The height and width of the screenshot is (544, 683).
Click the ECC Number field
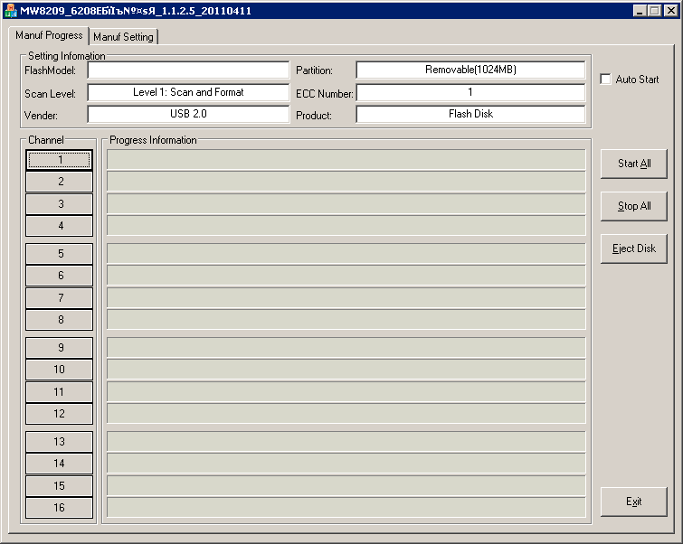[470, 92]
